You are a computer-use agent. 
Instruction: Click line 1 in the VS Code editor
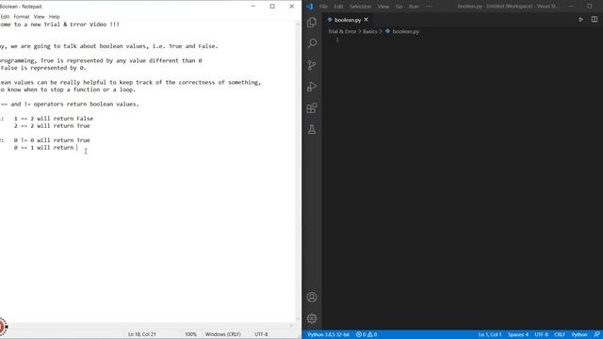point(462,40)
